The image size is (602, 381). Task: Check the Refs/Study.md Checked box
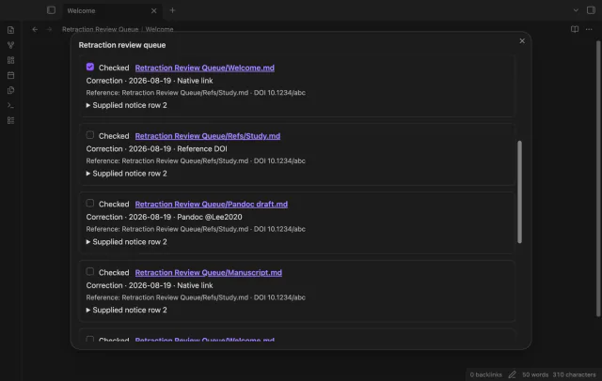point(90,135)
